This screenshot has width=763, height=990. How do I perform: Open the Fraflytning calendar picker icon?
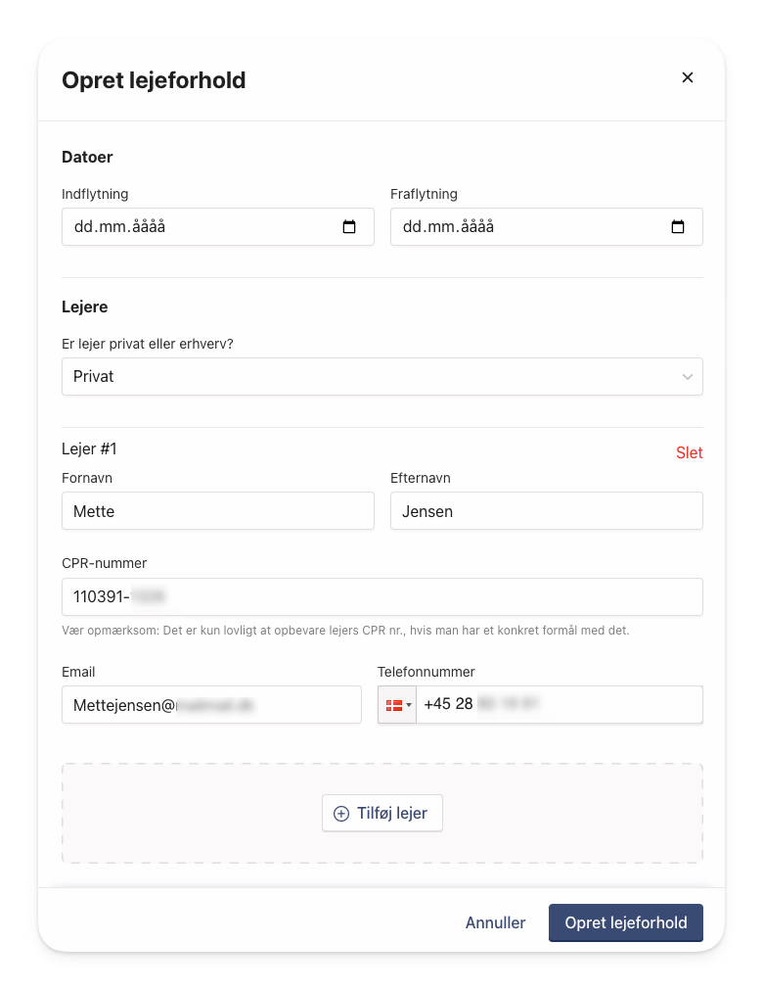click(x=678, y=227)
